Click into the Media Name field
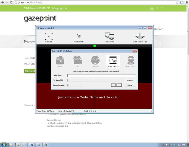 click(102, 75)
